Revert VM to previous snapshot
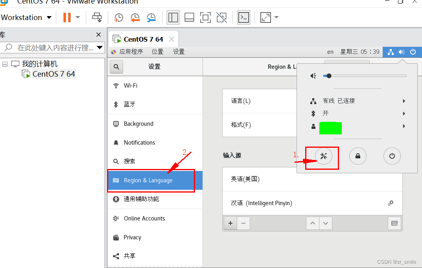Image resolution: width=422 pixels, height=268 pixels. point(135,17)
